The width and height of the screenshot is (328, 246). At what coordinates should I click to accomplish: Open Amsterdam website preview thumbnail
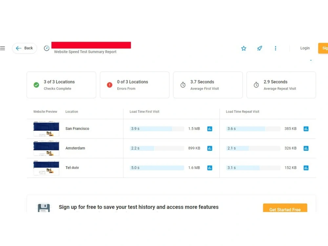tap(46, 148)
